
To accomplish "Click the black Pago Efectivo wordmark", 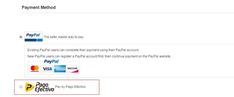I will (44, 87).
